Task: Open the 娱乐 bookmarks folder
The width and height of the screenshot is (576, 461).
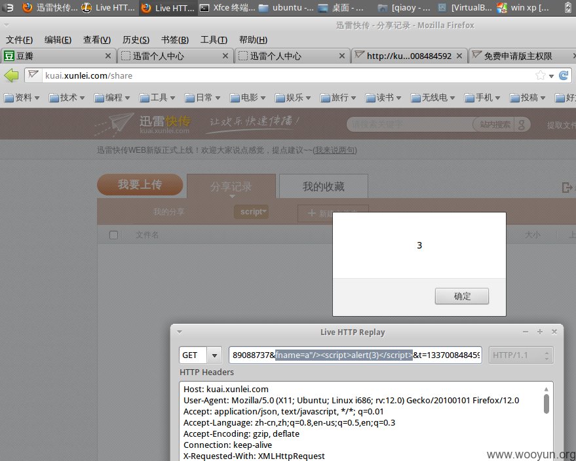Action: [292, 98]
